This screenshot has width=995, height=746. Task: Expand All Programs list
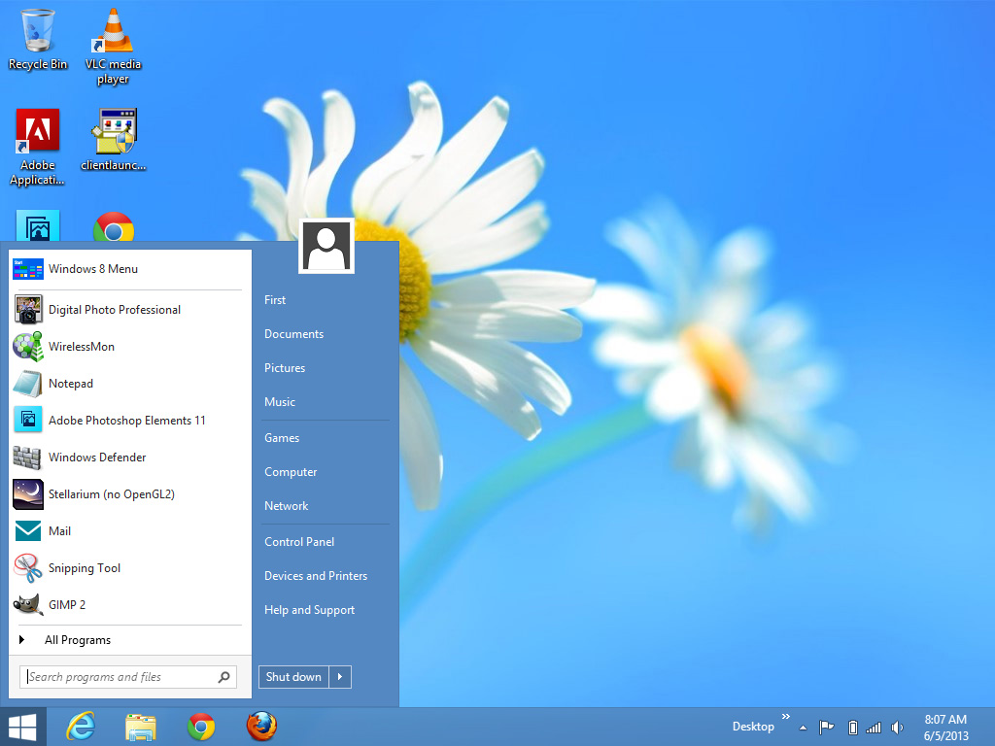[x=78, y=640]
